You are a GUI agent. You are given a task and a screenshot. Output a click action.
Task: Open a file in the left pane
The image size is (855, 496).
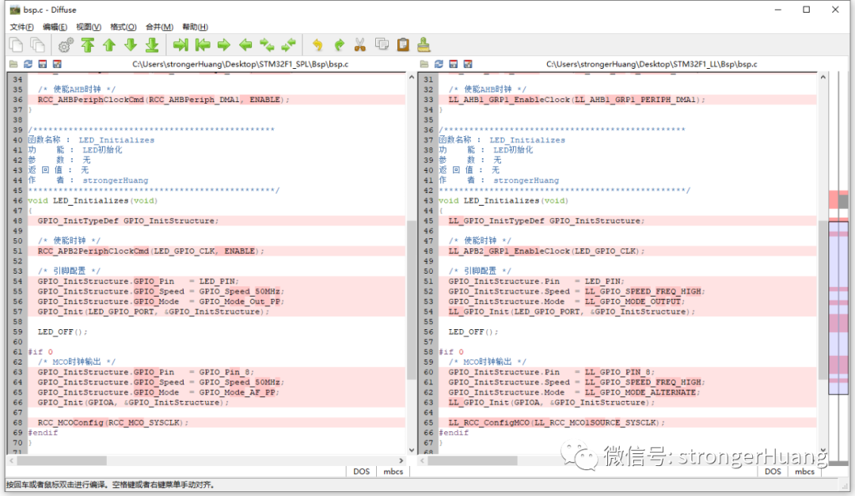pos(13,64)
